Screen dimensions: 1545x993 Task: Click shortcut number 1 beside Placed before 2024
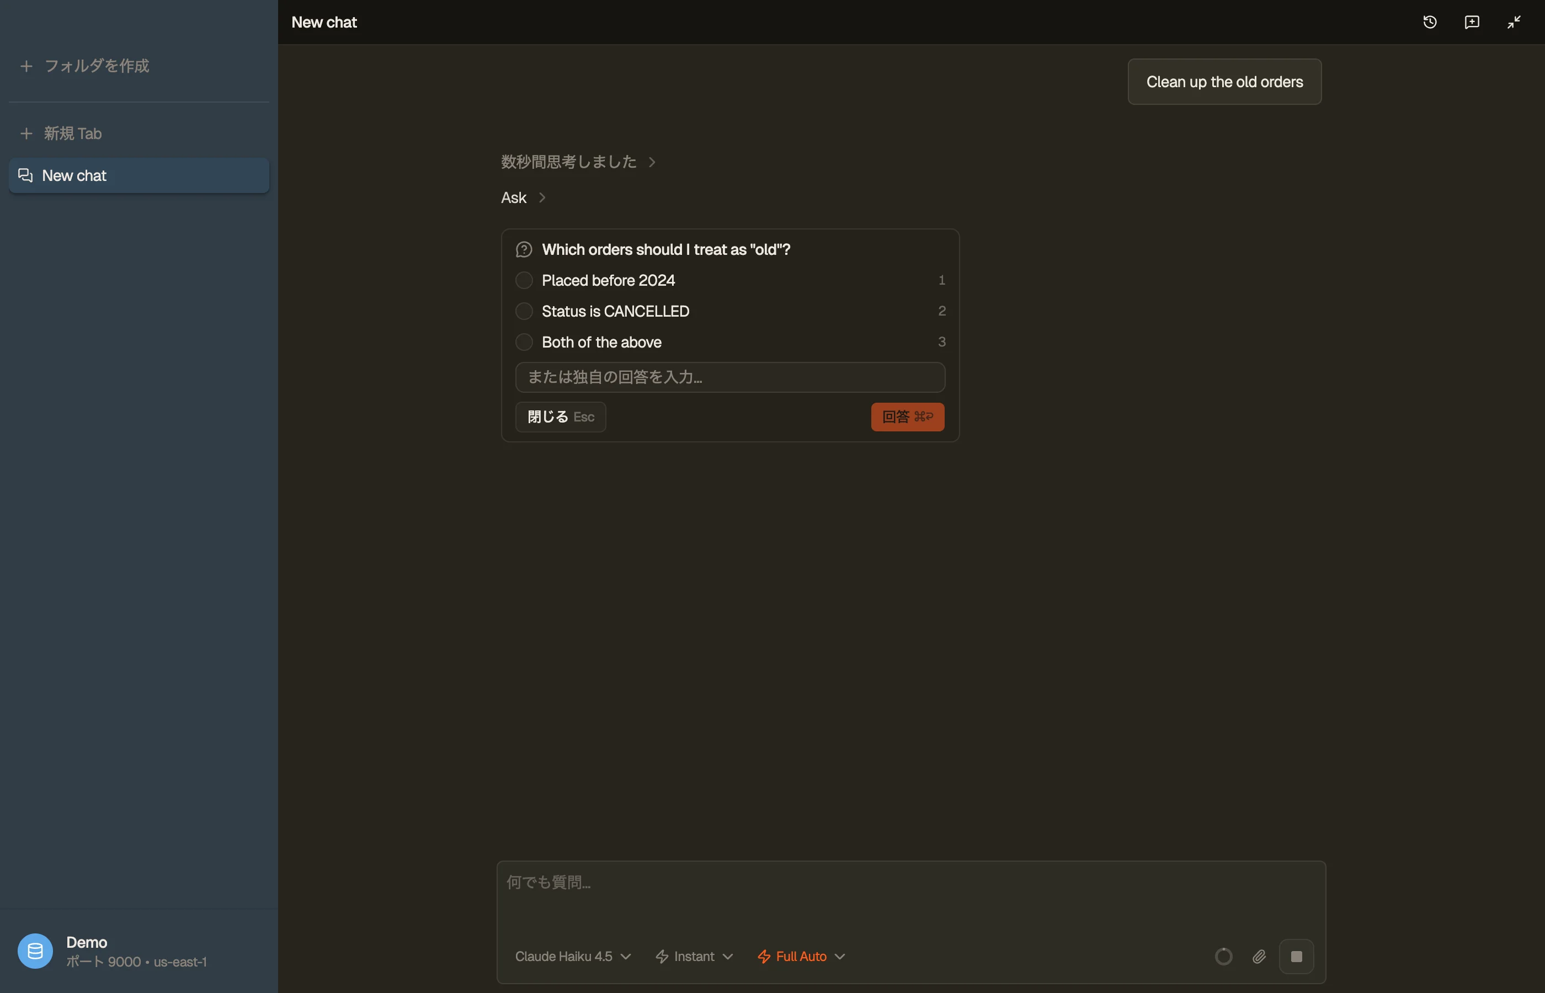click(941, 280)
